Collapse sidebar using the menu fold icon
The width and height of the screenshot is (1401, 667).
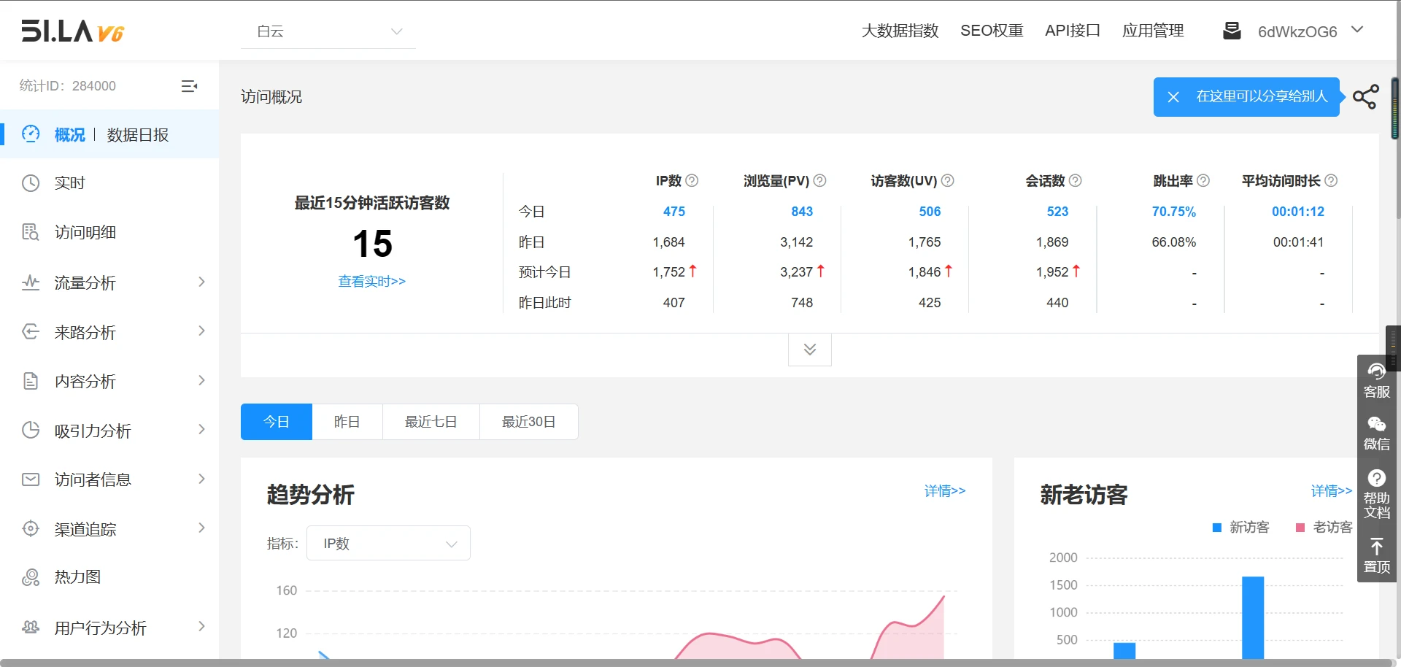point(189,86)
